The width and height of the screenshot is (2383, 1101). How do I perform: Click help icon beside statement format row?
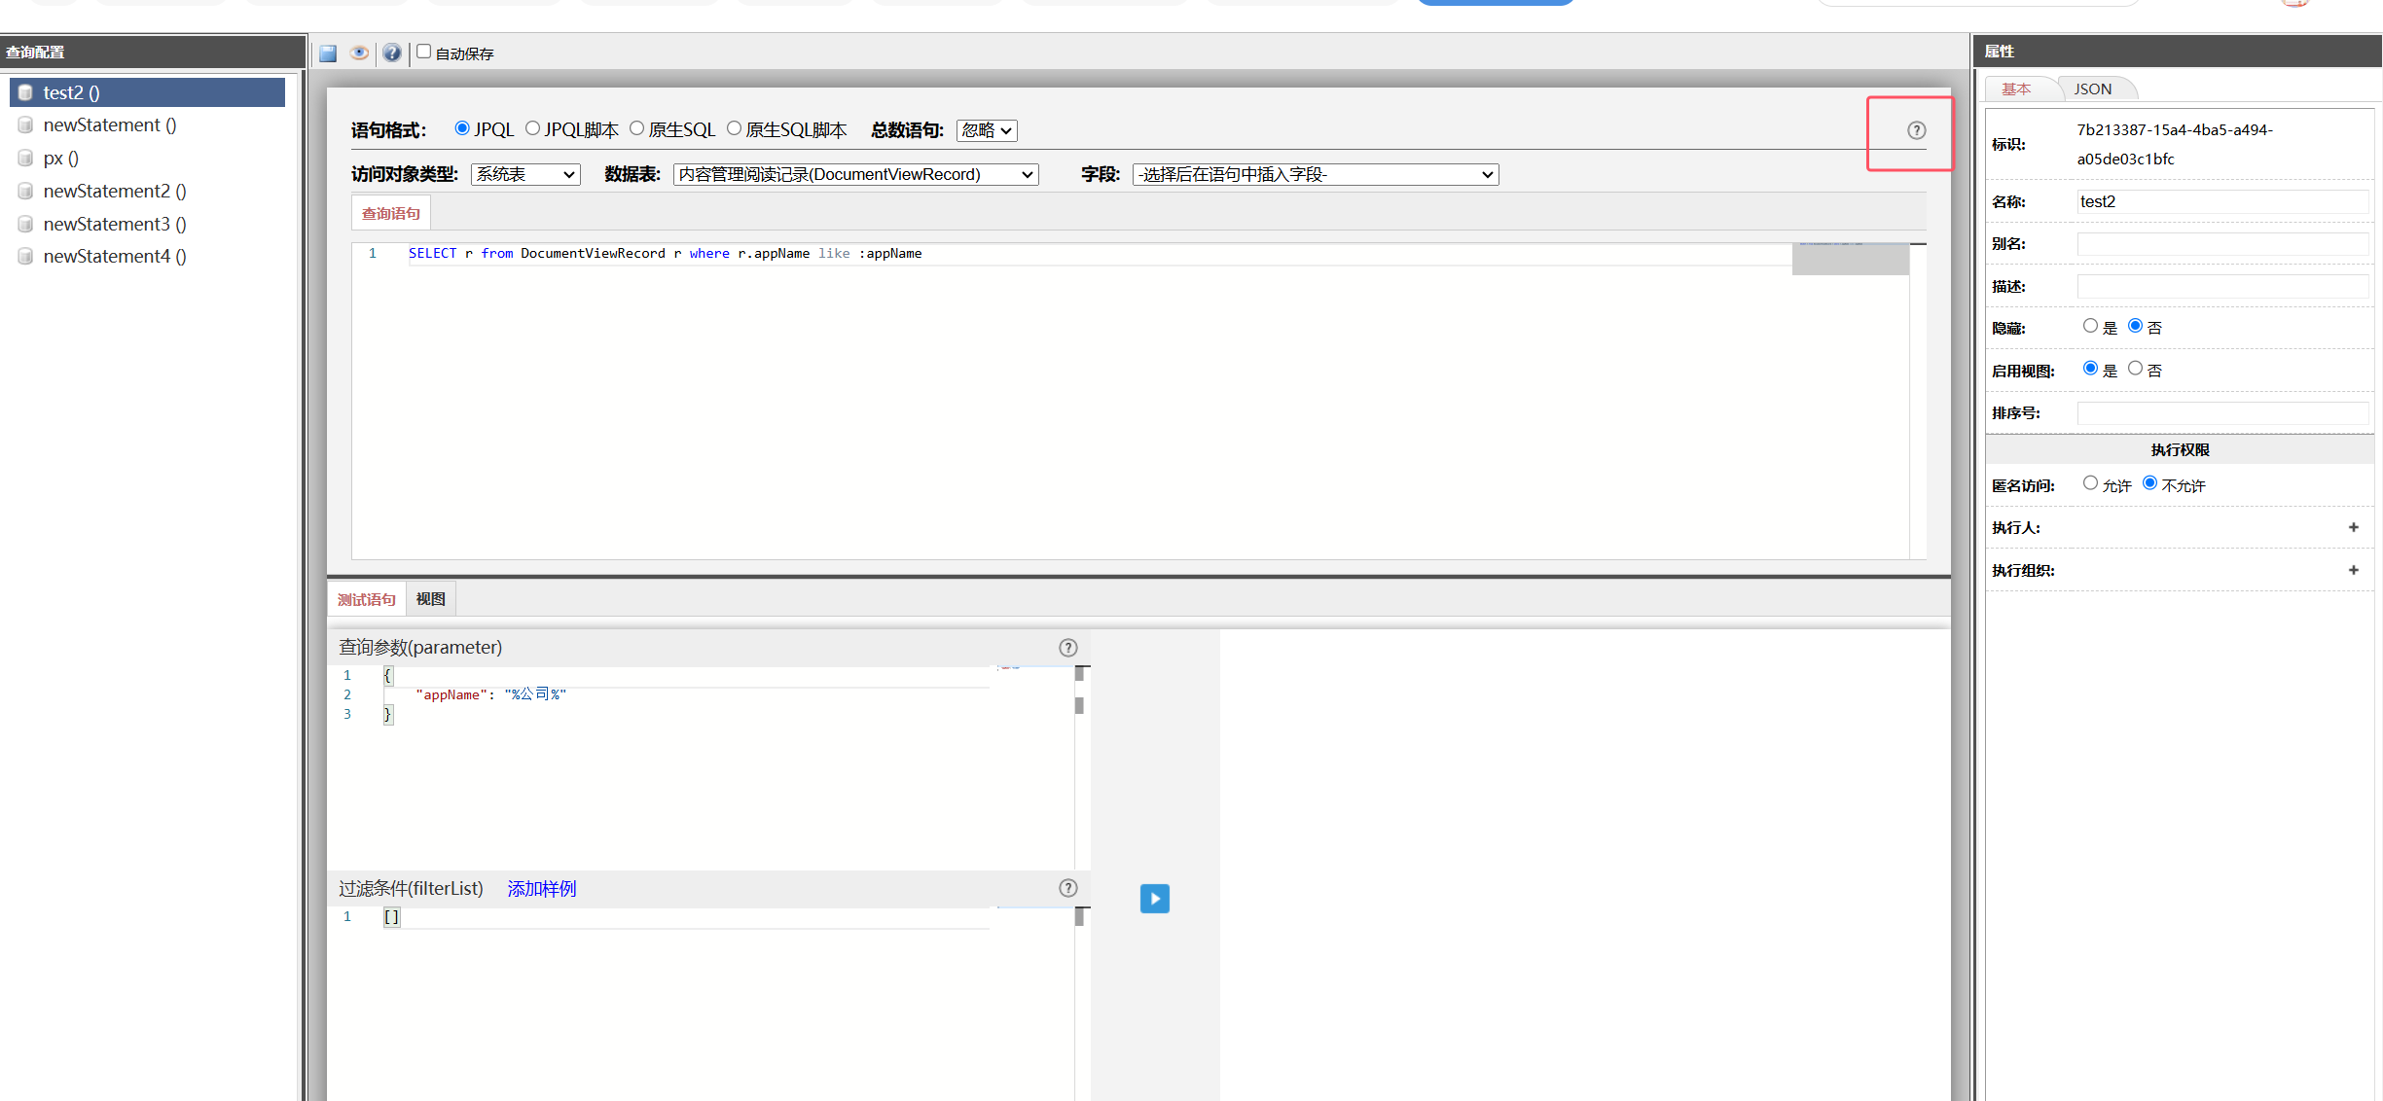(x=1916, y=130)
